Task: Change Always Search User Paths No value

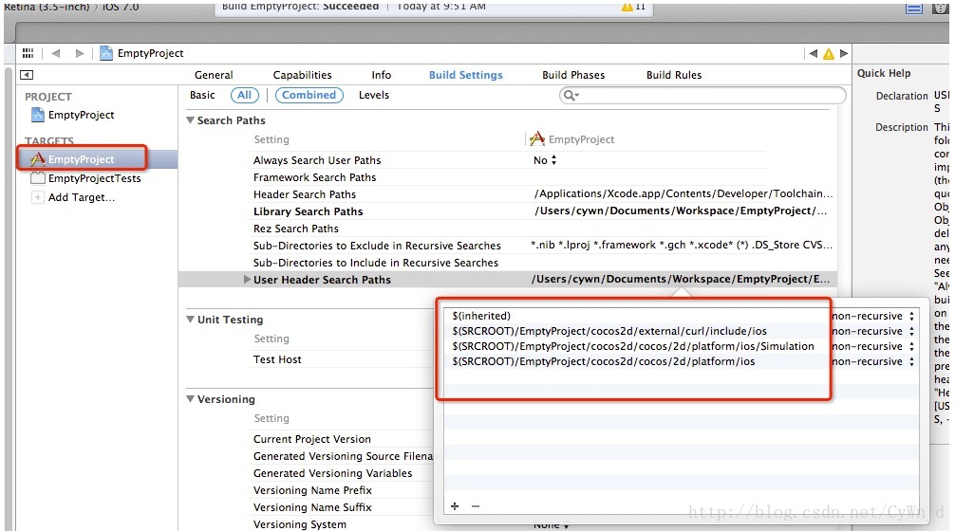Action: 545,160
